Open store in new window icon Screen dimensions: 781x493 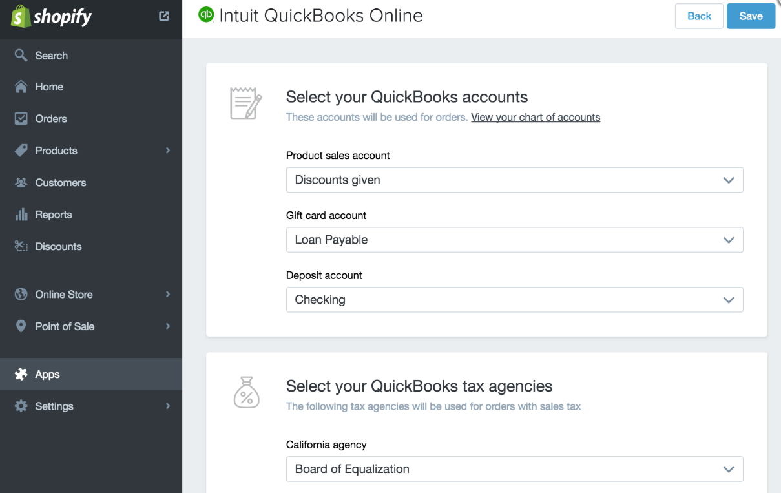pyautogui.click(x=164, y=16)
